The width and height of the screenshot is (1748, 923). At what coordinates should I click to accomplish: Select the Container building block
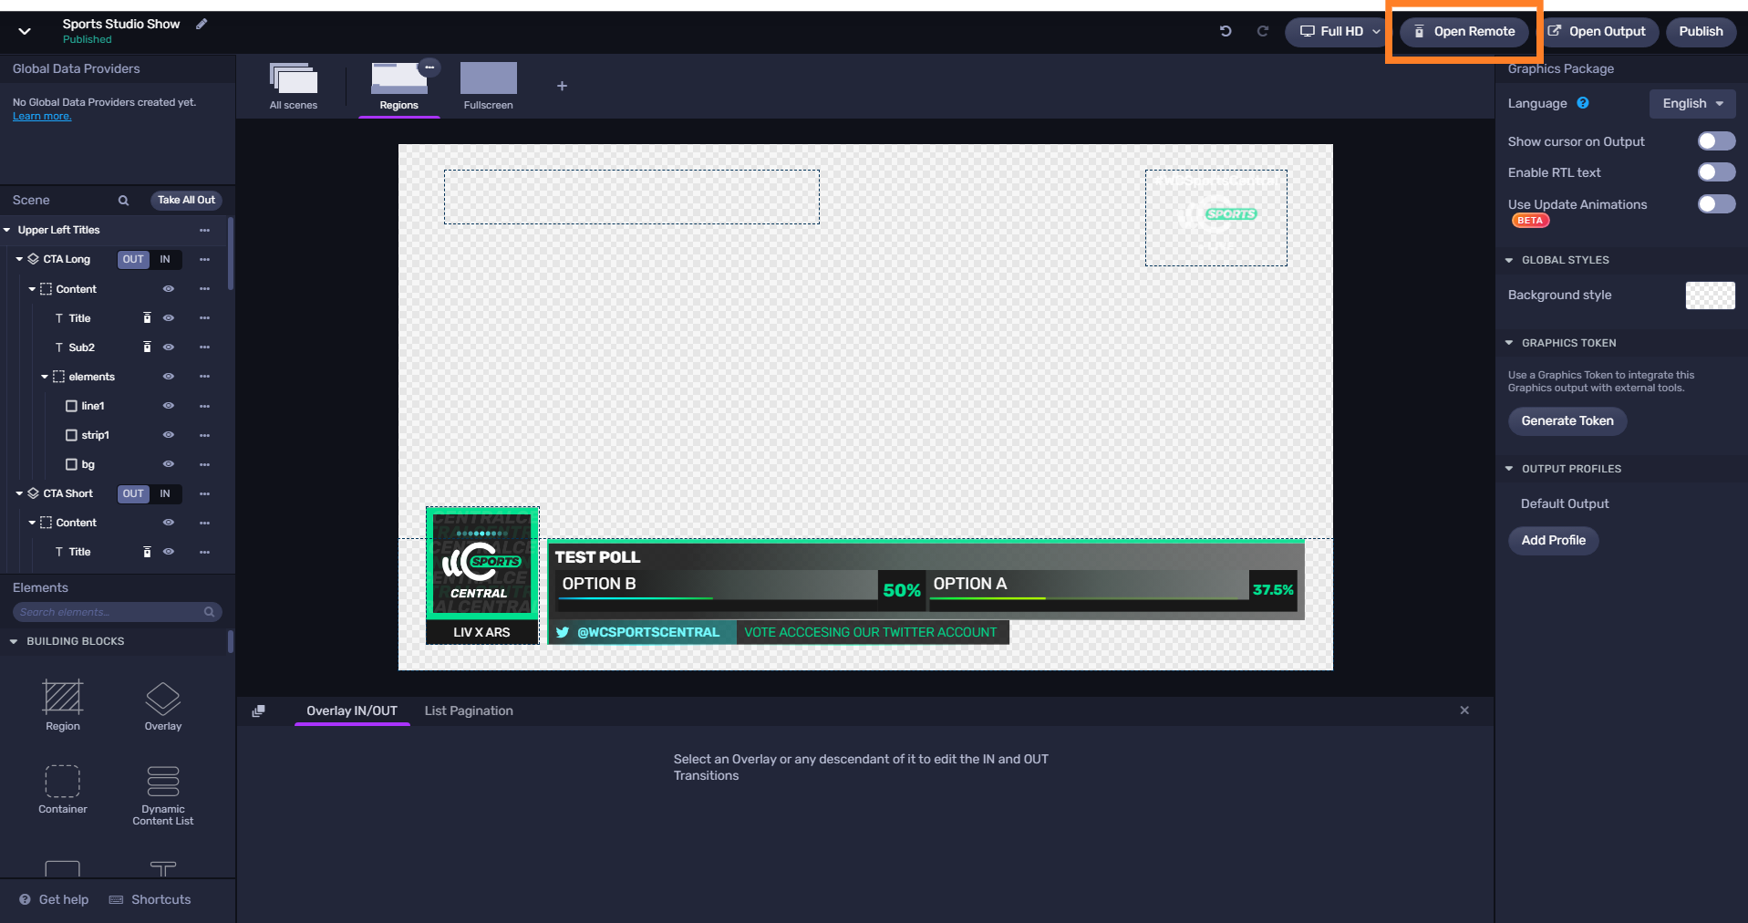click(63, 789)
